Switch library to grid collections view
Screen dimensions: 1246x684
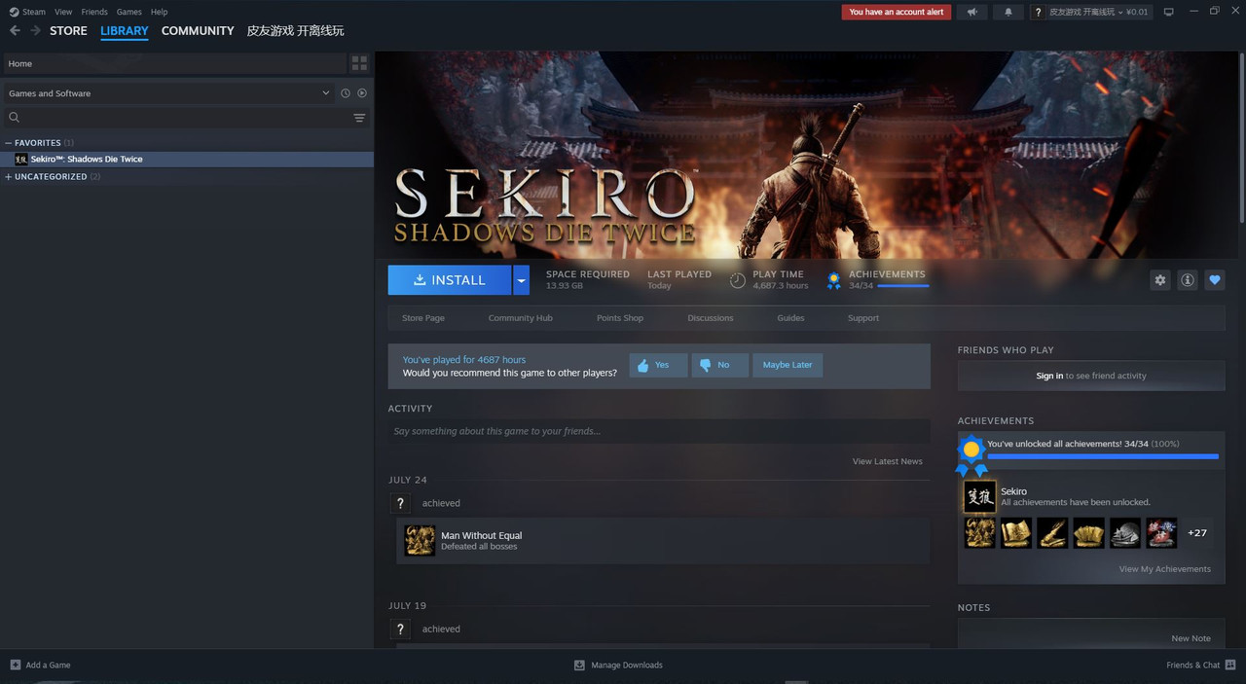359,63
